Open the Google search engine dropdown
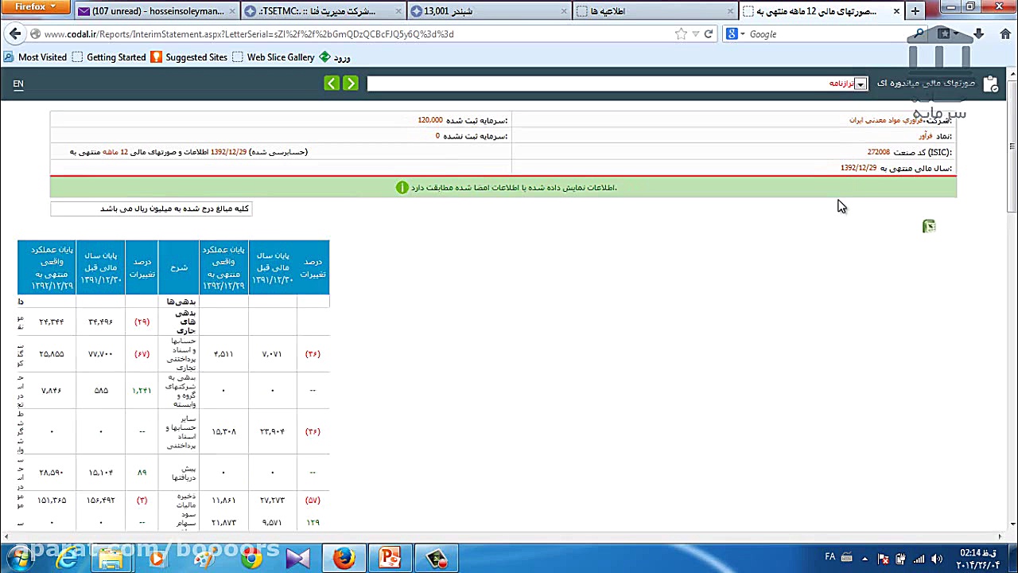Viewport: 1018px width, 573px height. click(736, 34)
